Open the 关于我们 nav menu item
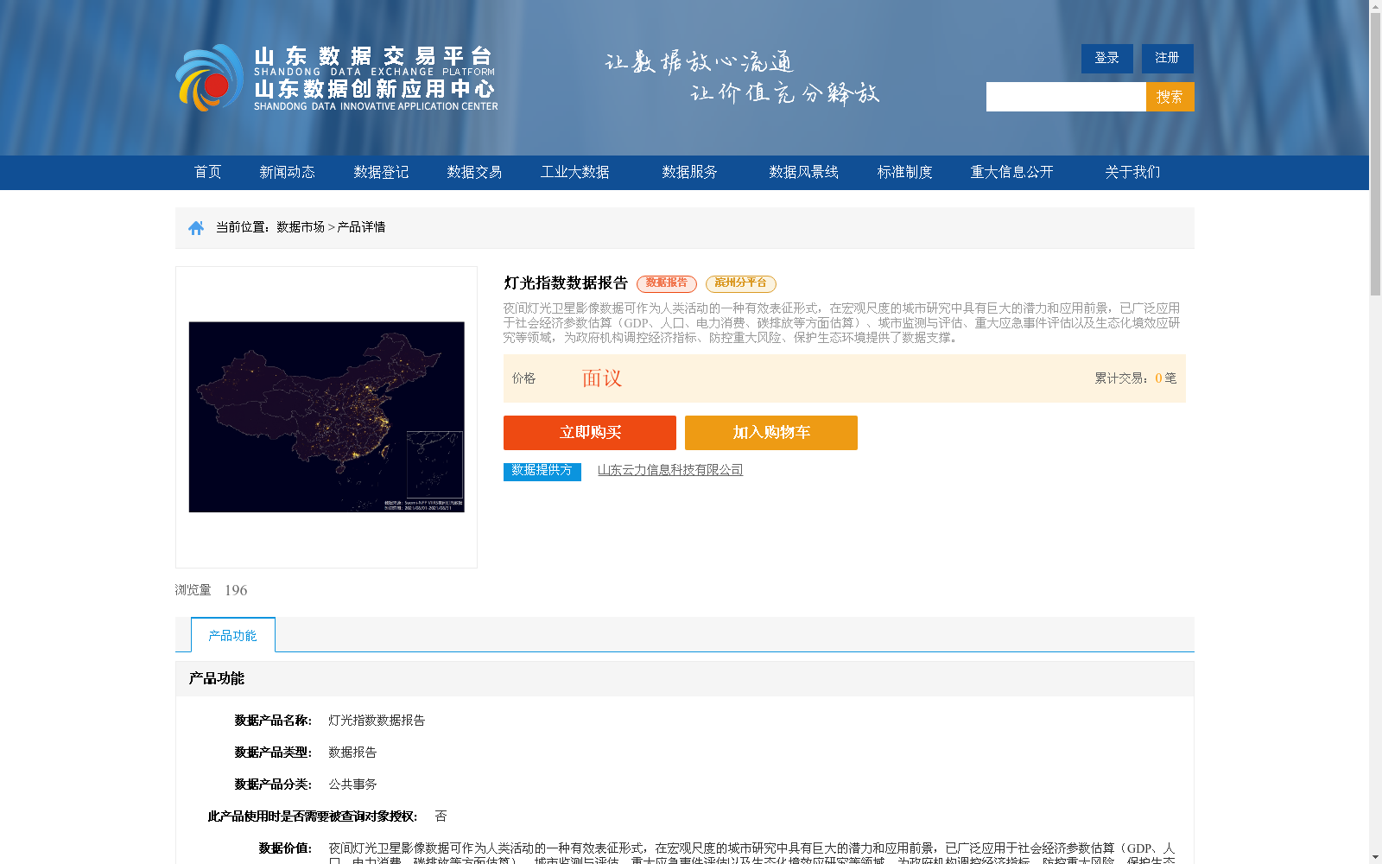 tap(1132, 172)
